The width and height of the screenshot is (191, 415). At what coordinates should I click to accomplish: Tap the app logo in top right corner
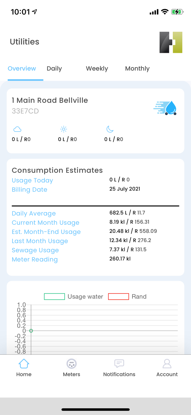tap(171, 42)
